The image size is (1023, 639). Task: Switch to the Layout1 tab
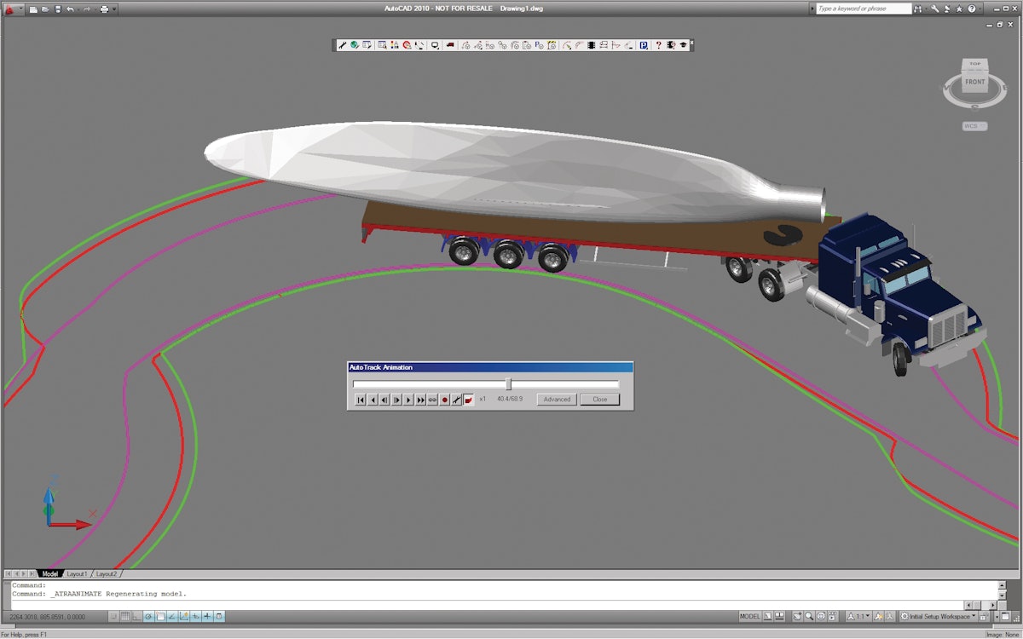point(77,574)
